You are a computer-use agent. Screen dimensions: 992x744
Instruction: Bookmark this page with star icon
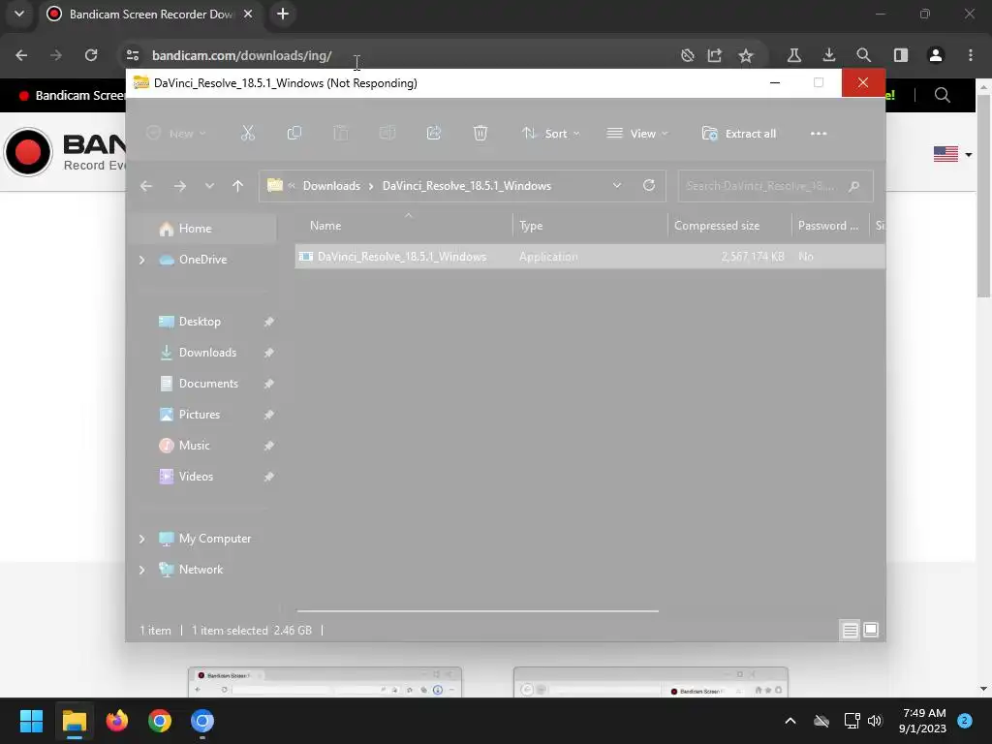(x=746, y=55)
